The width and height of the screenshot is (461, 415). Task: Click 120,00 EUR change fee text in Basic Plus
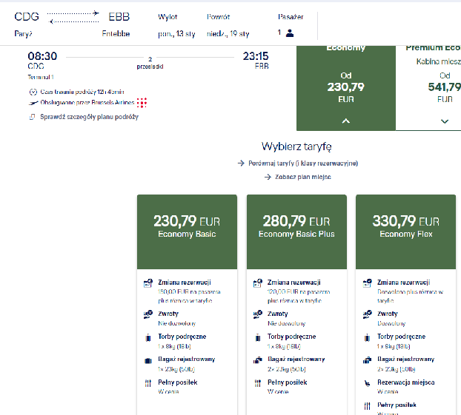pos(299,297)
